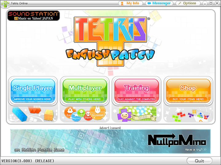Click 'PLAY WITH OTHERS HERE!' label
Viewport: 221px width, 165px height.
pos(84,99)
